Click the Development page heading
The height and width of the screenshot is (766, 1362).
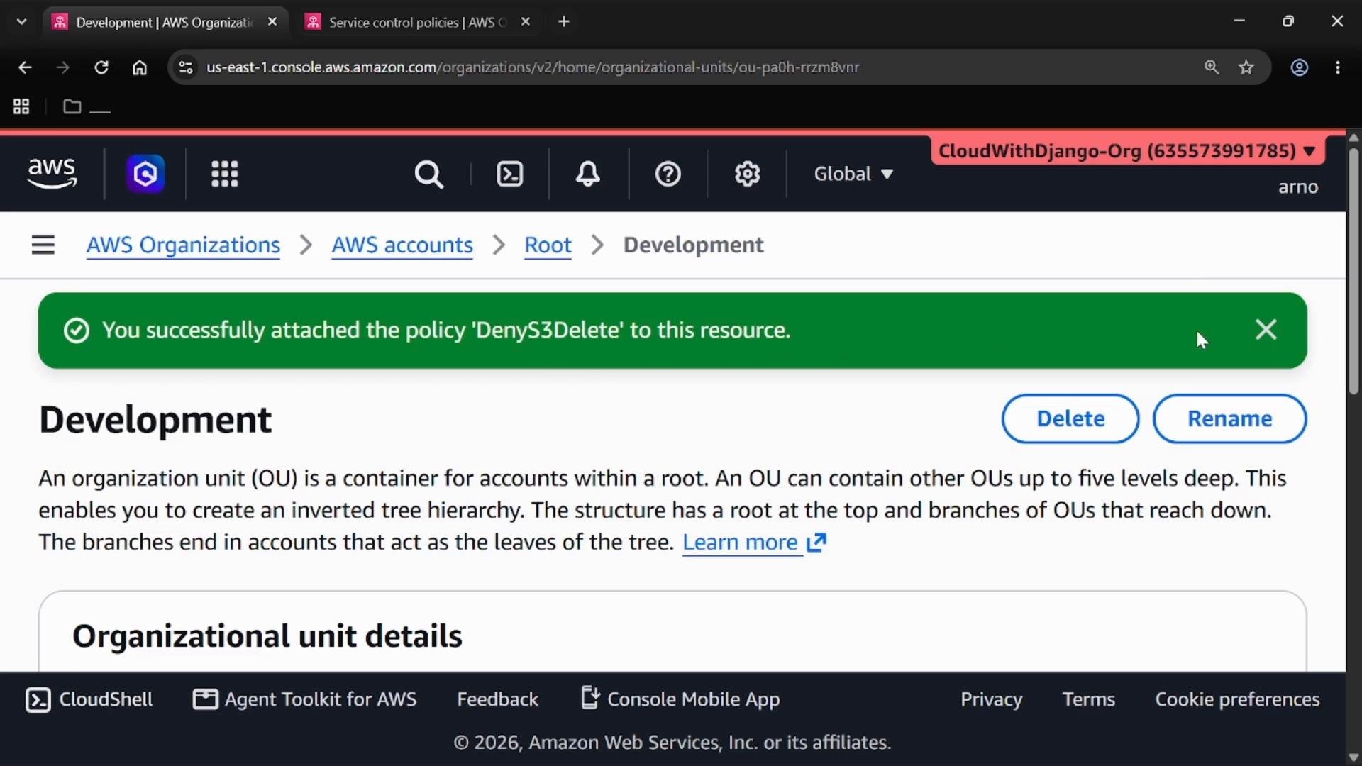155,420
